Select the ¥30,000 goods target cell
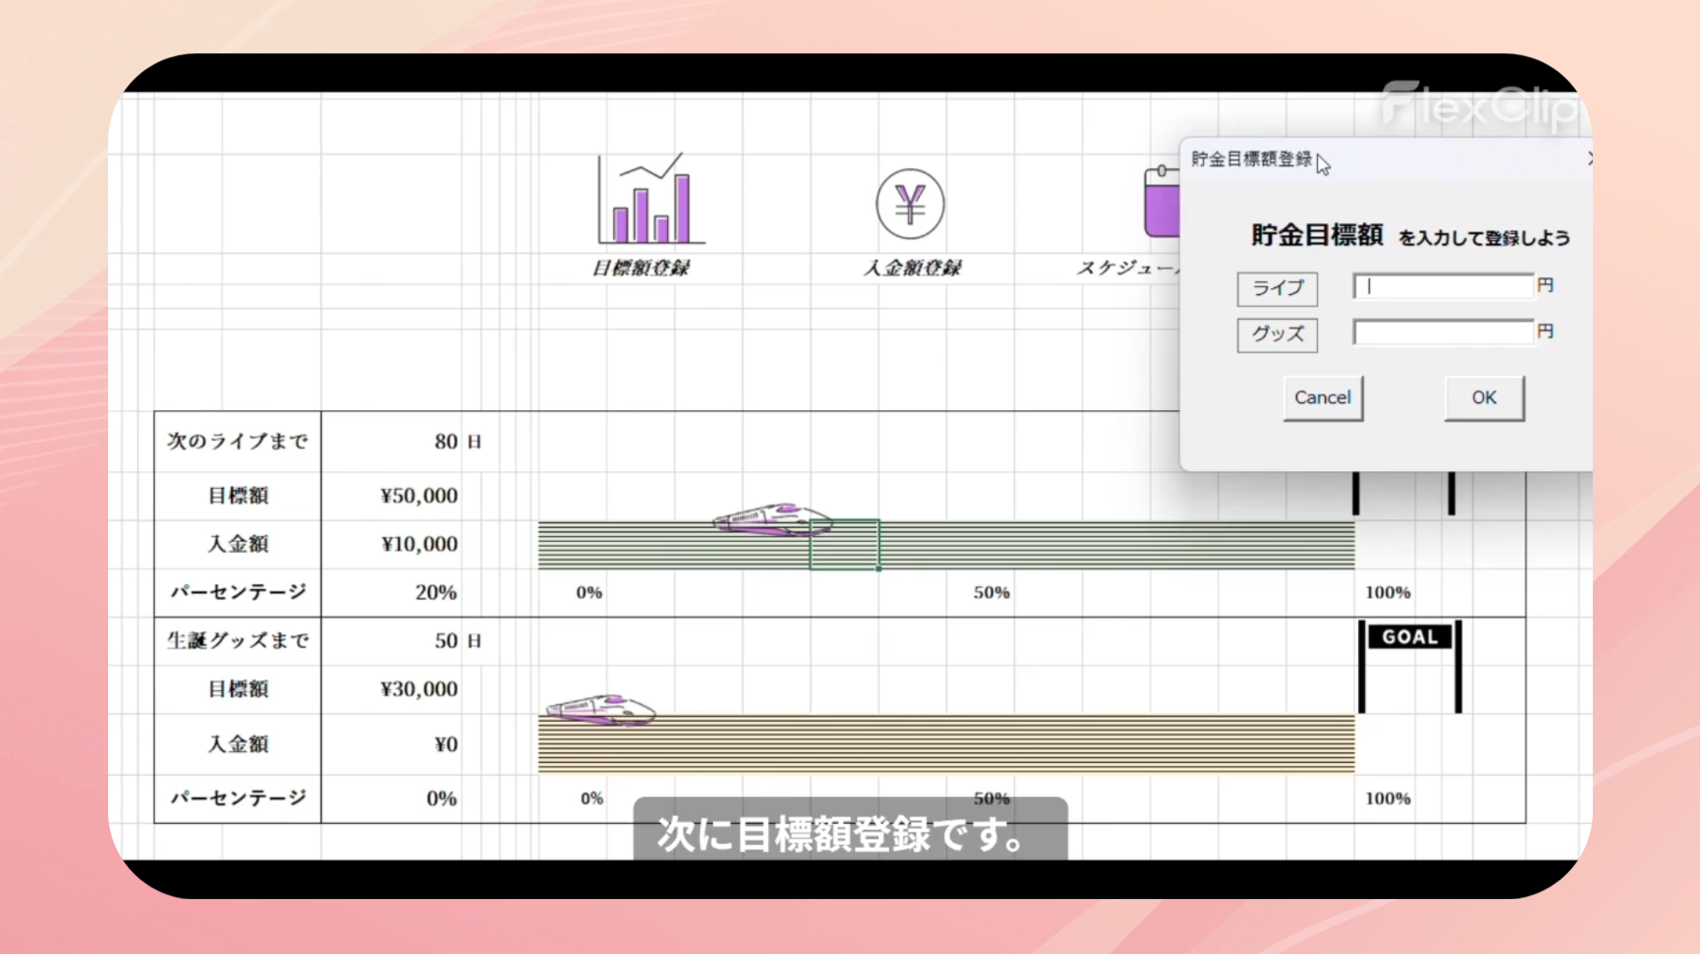This screenshot has width=1700, height=954. coord(418,689)
